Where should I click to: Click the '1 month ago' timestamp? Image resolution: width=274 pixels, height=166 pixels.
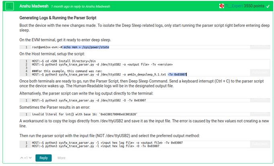click(60, 6)
